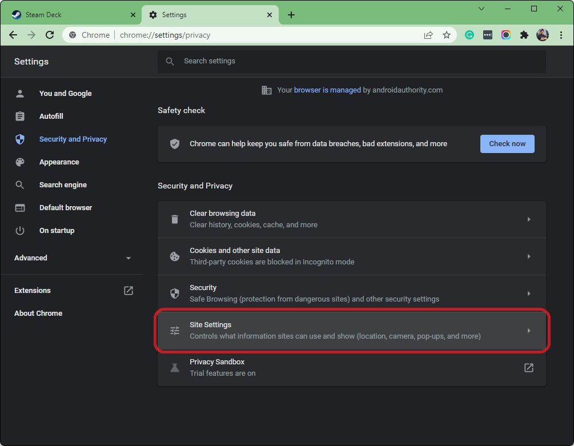Click the Site Settings sliders icon
The image size is (574, 446).
pos(175,331)
